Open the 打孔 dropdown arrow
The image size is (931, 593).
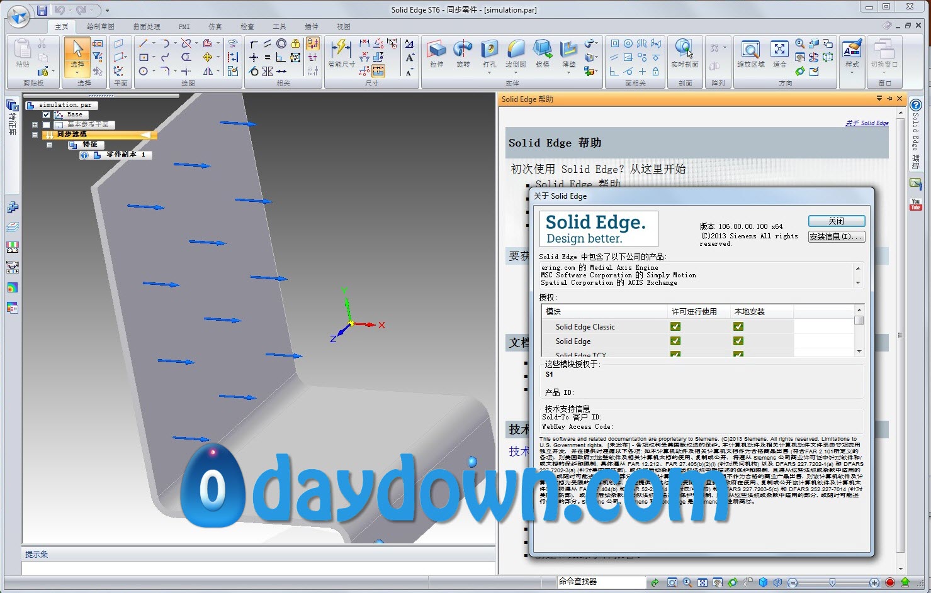[490, 73]
